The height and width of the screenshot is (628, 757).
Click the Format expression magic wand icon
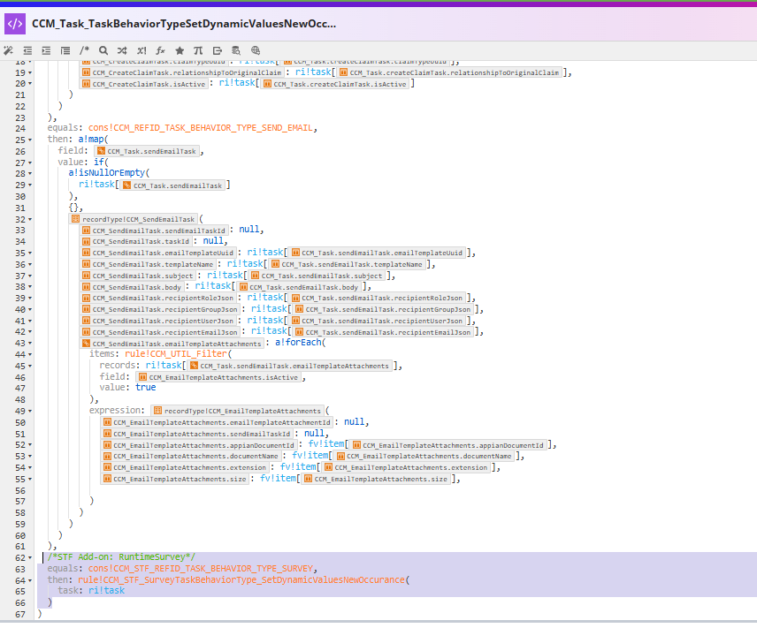pos(8,50)
